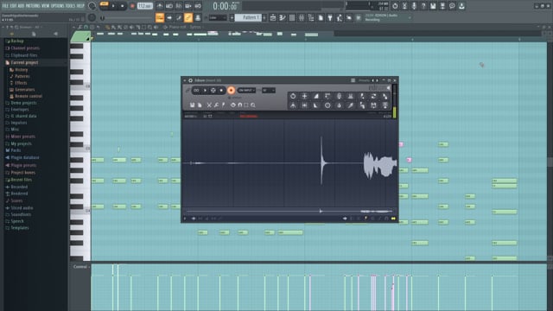Viewport: 553px width, 311px height.
Task: Click the download arrow icon in toolbar
Action: click(461, 6)
